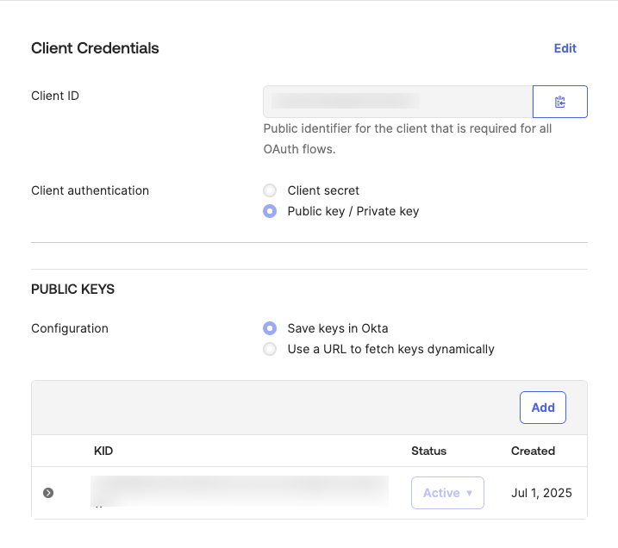
Task: Choose Public key / Private key option
Action: tap(271, 211)
